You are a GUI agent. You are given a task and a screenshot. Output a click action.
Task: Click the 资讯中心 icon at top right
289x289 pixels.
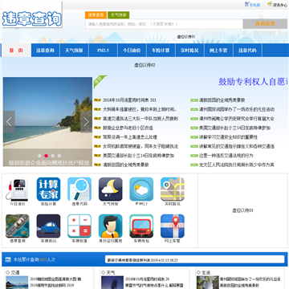coord(270,4)
